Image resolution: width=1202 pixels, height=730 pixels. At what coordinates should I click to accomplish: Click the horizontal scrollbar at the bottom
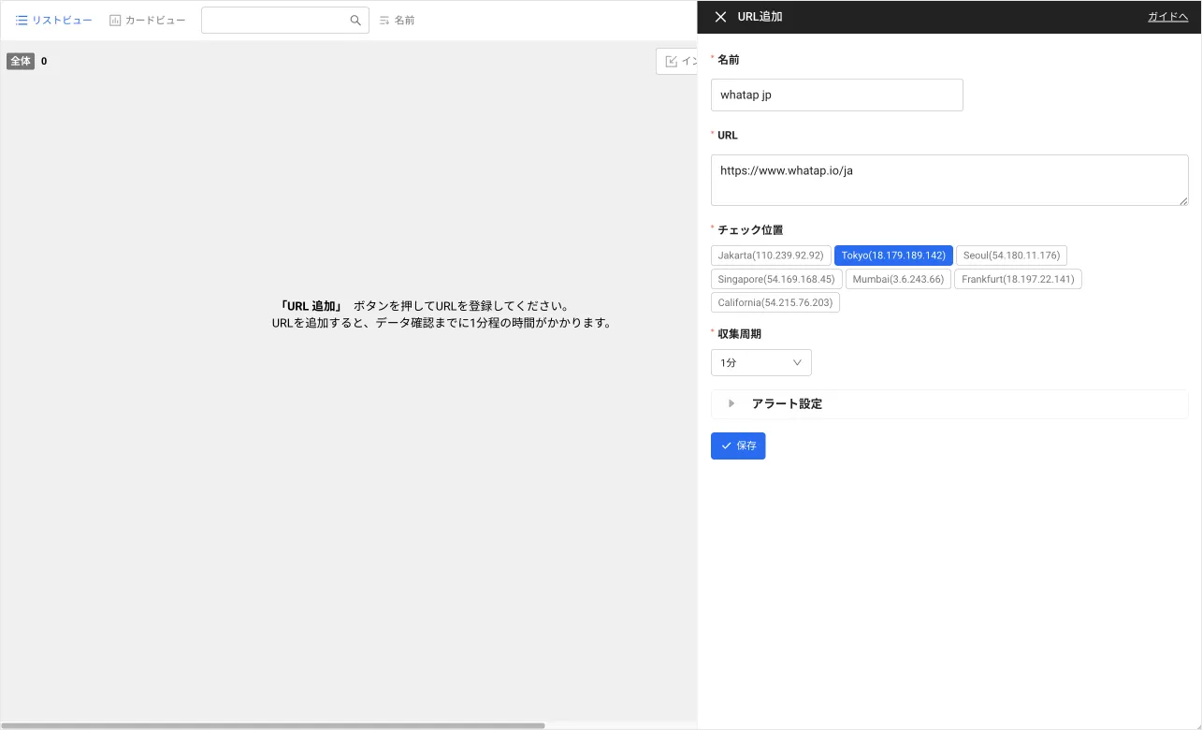[272, 725]
